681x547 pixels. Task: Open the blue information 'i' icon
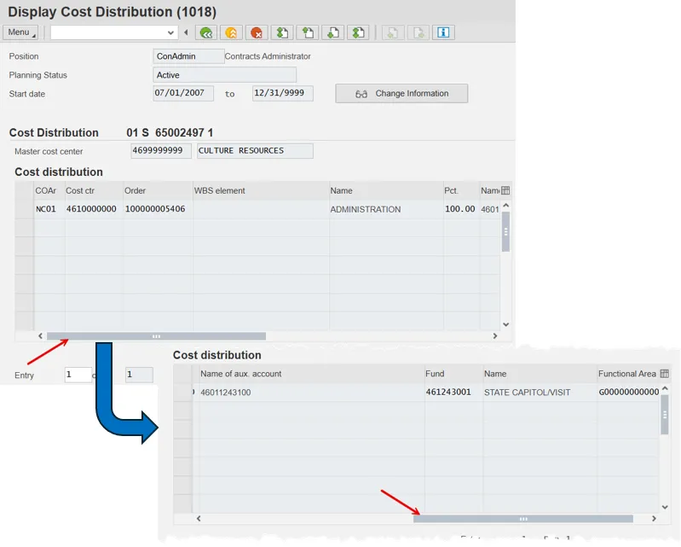(x=442, y=32)
